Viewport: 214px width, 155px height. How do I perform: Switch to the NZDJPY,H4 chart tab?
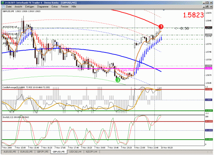91,152
